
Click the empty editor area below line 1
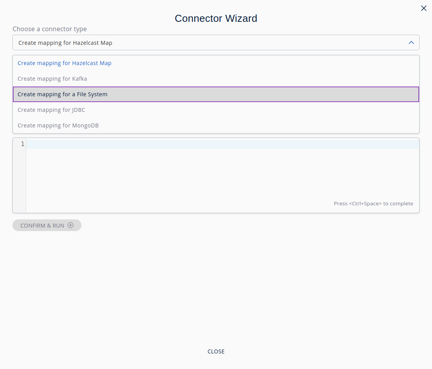[195, 175]
